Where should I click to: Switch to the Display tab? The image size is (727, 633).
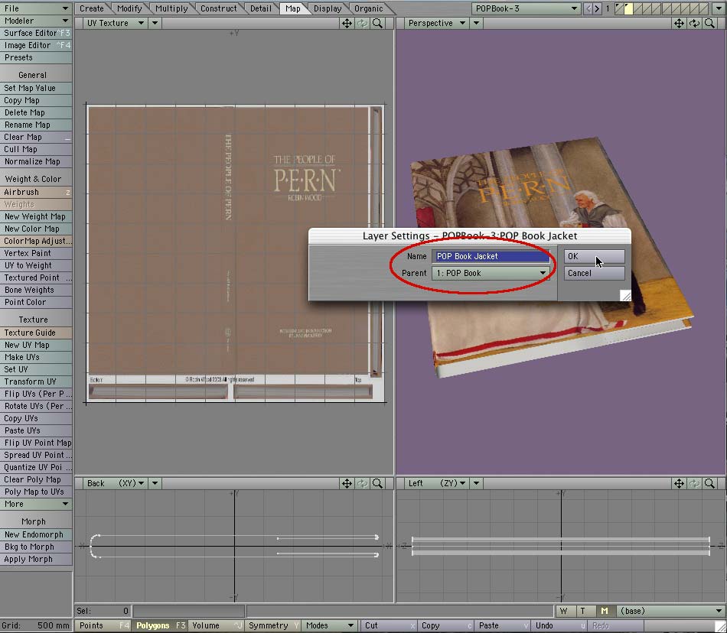tap(328, 8)
